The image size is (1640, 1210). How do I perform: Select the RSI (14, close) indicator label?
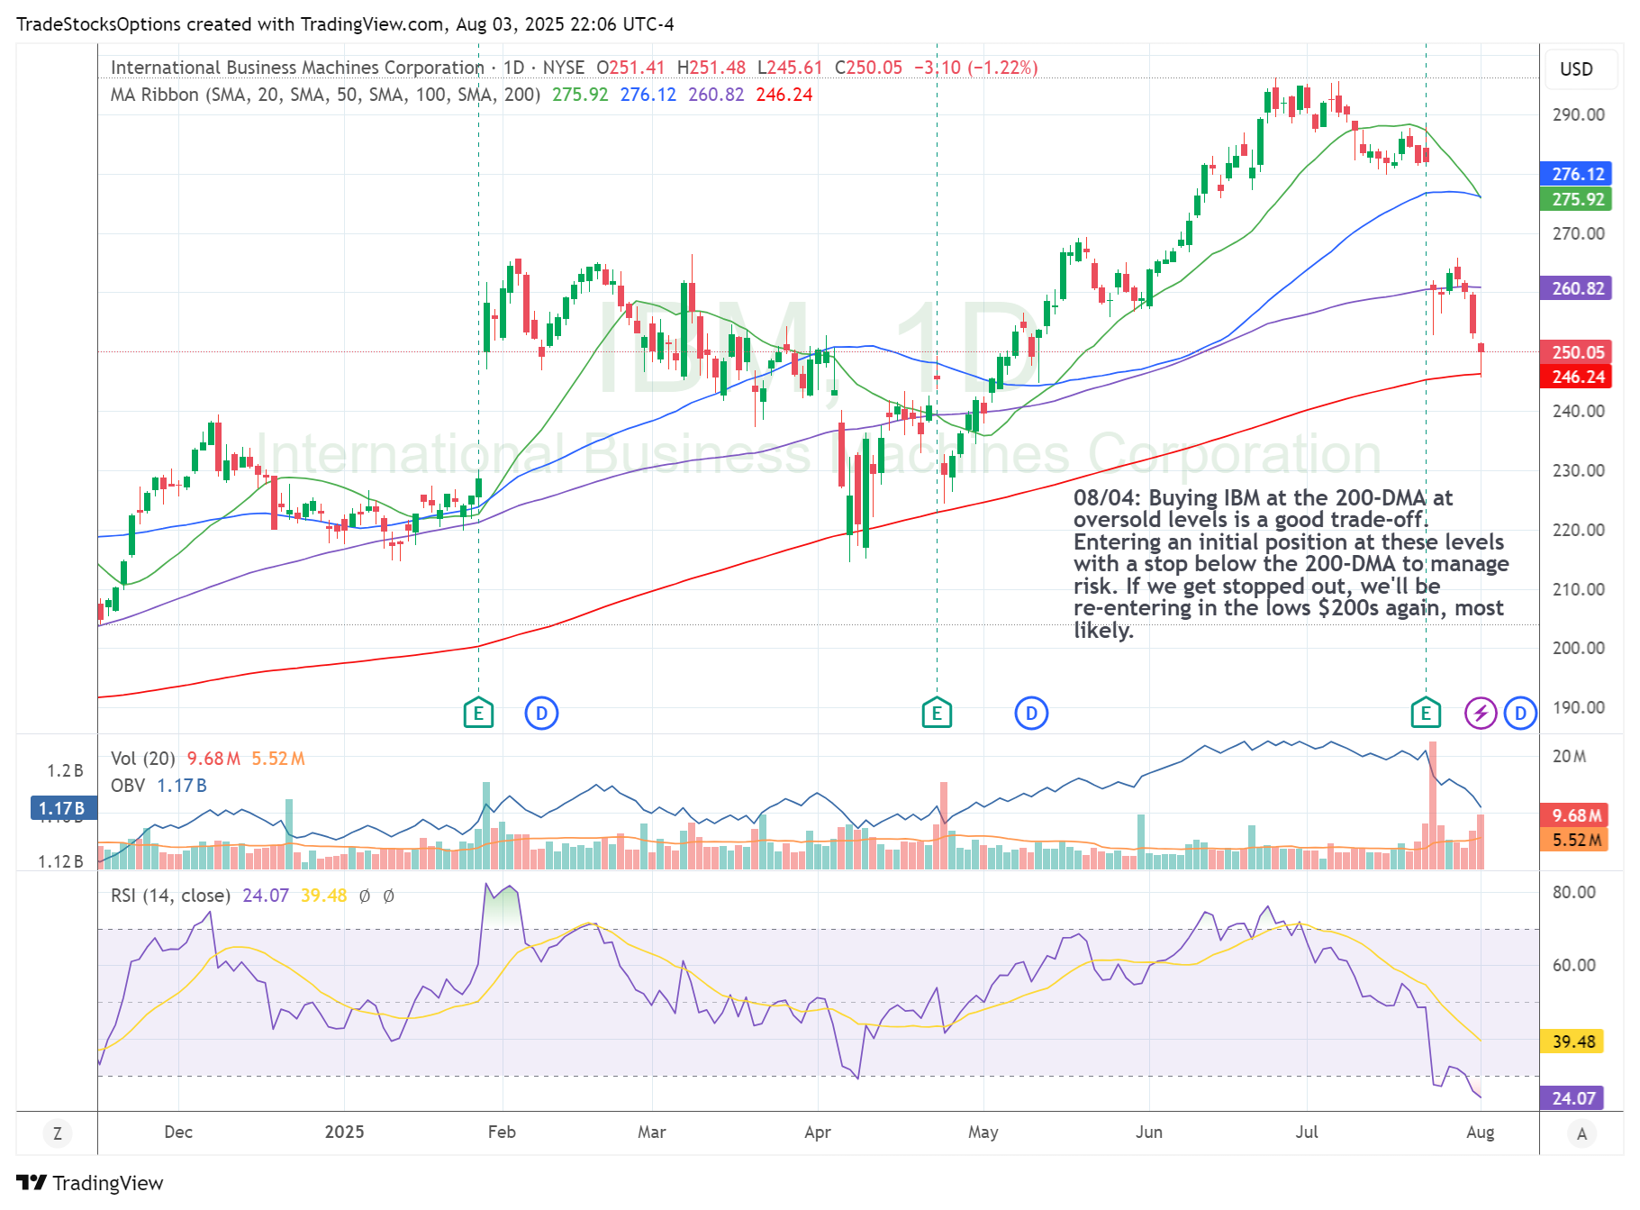pyautogui.click(x=170, y=896)
